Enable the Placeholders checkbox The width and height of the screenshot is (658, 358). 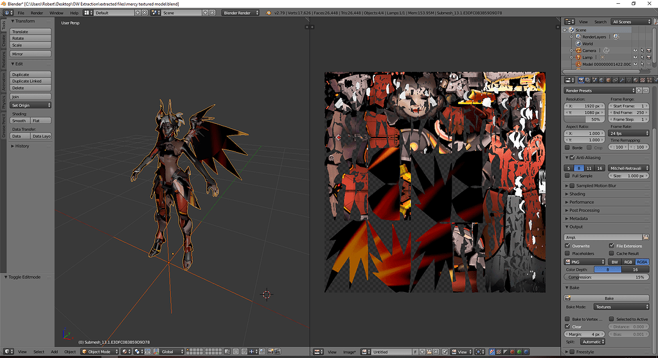[x=567, y=253]
